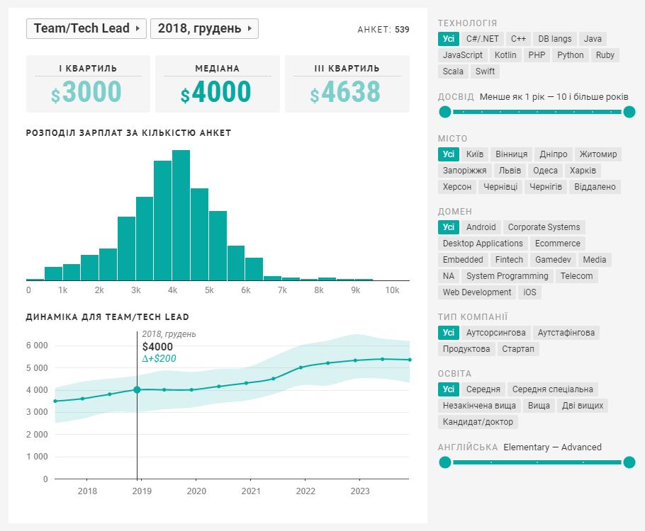The height and width of the screenshot is (531, 645).
Task: Click "Усі" in the ТЕХНОЛОГІЯ section
Action: 448,38
